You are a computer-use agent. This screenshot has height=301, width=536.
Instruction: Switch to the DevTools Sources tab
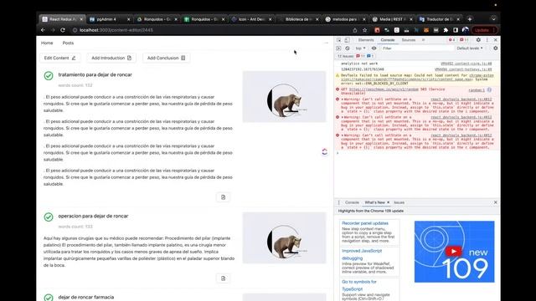[409, 40]
